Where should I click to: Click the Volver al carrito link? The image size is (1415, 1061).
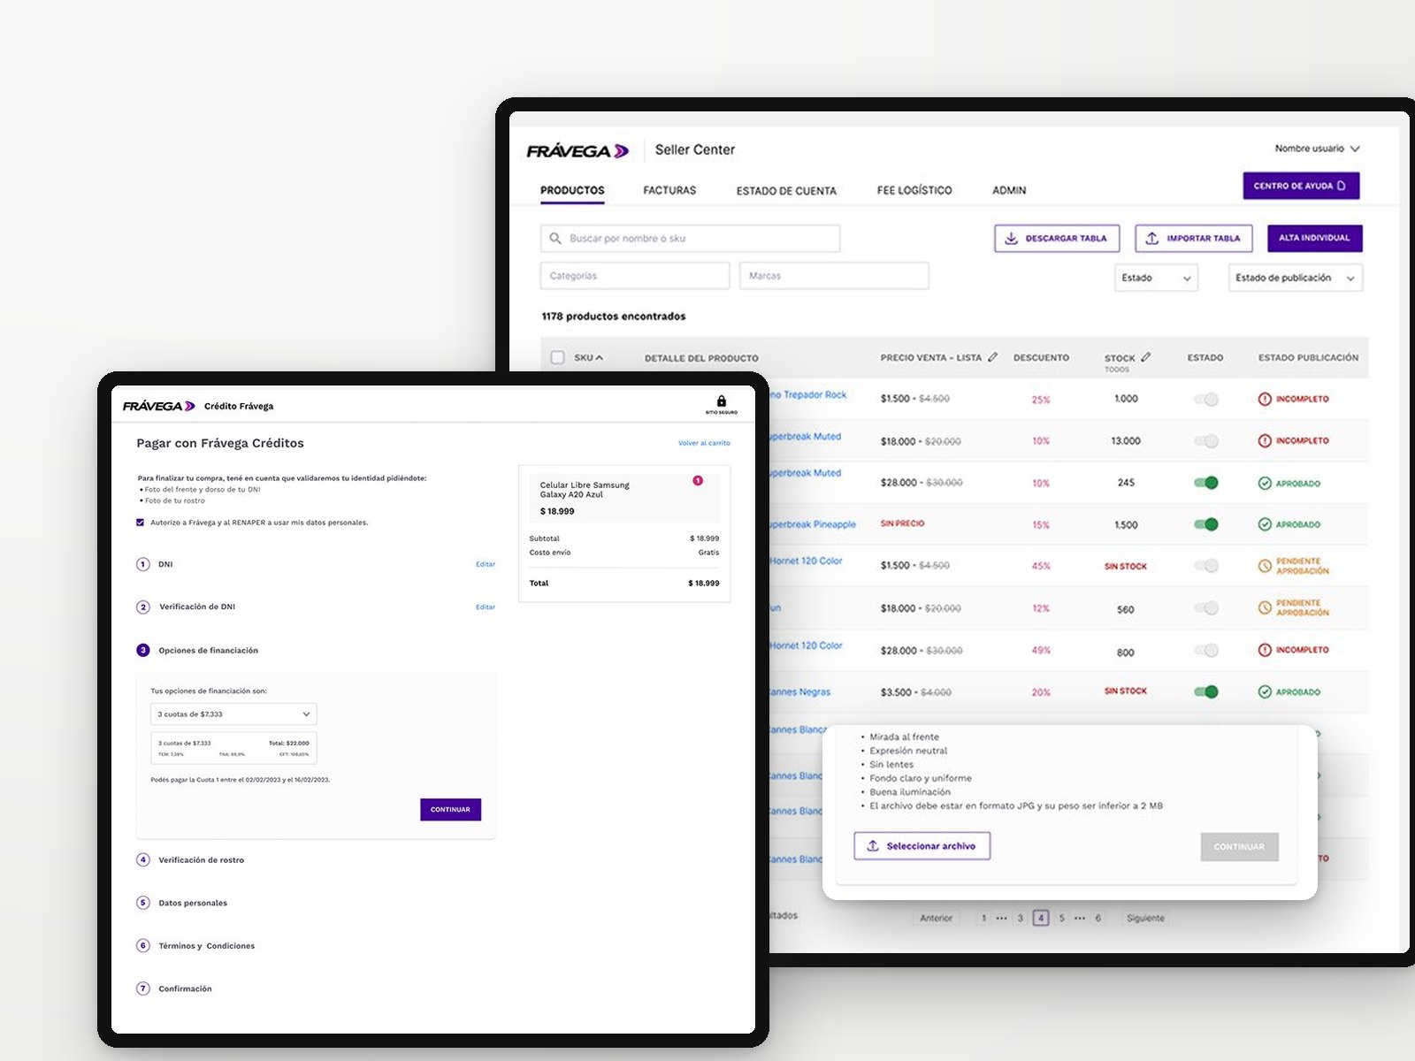(x=704, y=443)
